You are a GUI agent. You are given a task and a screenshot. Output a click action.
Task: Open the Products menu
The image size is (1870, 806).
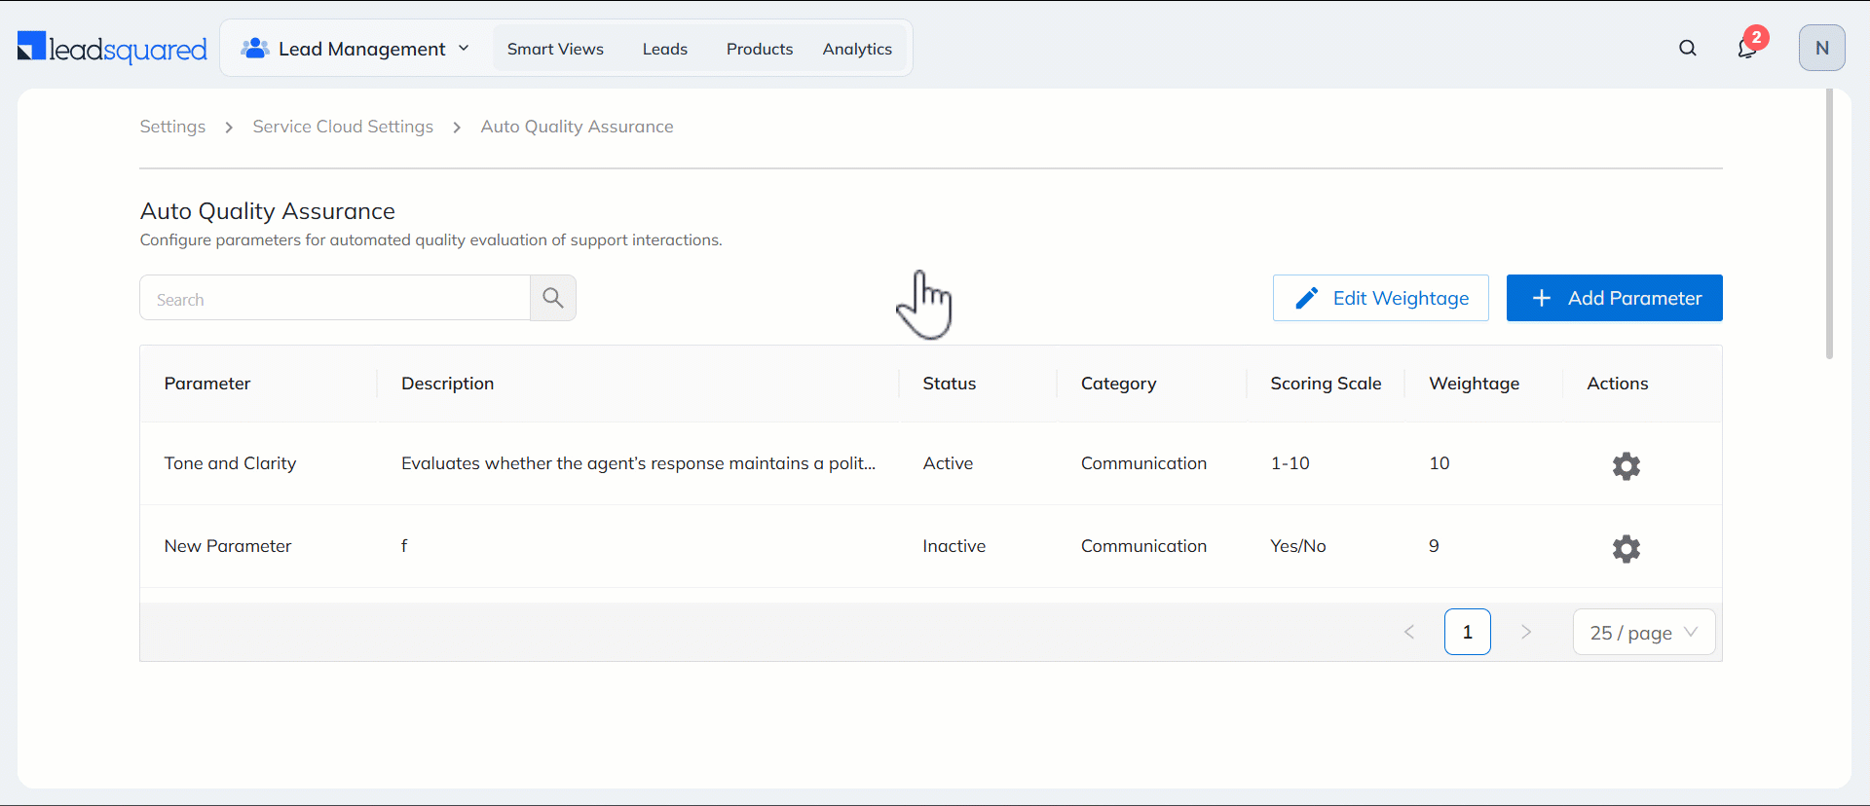click(760, 49)
